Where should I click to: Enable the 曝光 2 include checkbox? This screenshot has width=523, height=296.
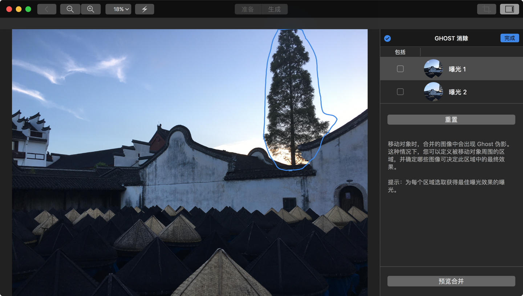pos(400,92)
